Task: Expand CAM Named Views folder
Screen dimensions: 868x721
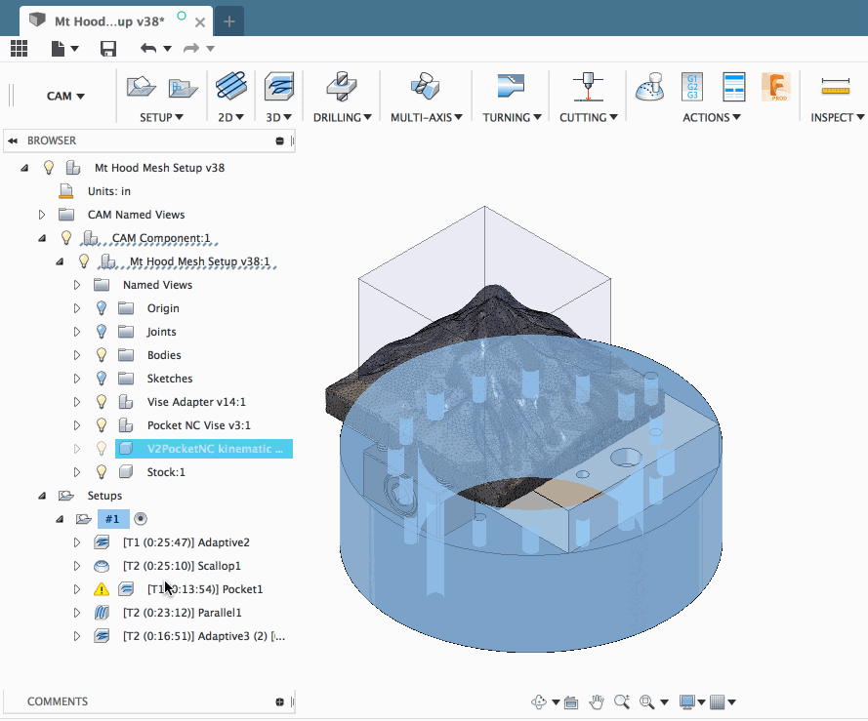Action: point(42,215)
